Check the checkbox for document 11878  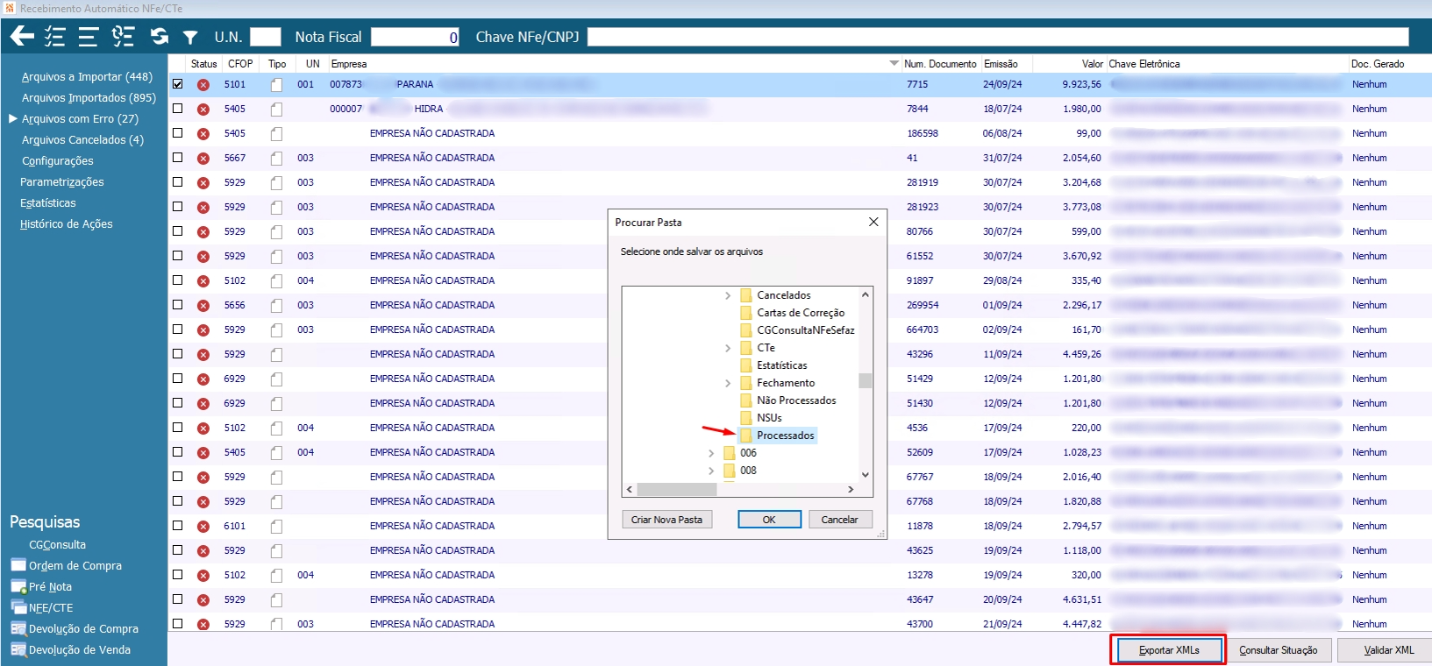(x=178, y=526)
